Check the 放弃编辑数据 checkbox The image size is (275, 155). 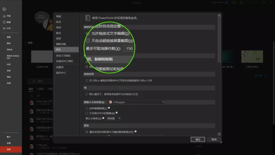(x=87, y=108)
